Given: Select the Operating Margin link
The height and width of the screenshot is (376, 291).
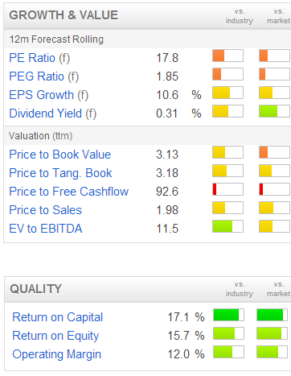Looking at the screenshot, I should (x=57, y=354).
